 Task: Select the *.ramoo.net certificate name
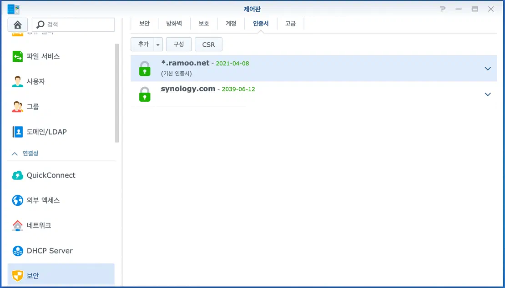[185, 63]
